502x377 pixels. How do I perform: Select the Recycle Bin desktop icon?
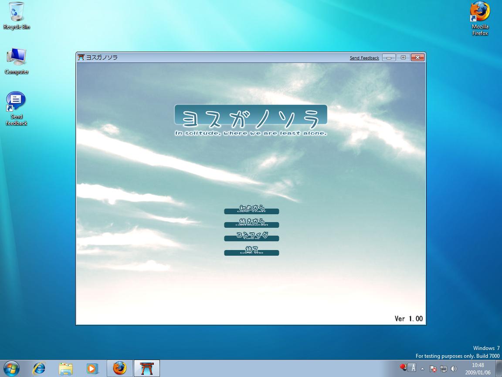click(16, 16)
